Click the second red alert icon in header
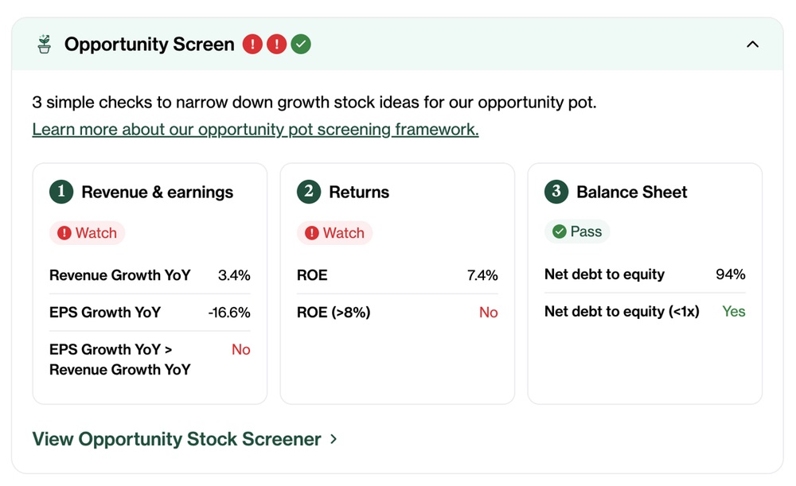This screenshot has height=486, width=796. (277, 44)
